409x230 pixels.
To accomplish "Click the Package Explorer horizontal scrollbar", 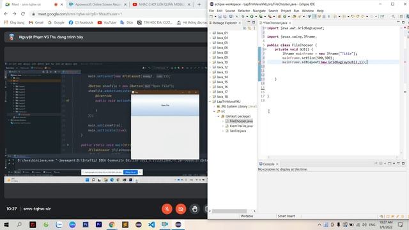I will tap(229, 211).
